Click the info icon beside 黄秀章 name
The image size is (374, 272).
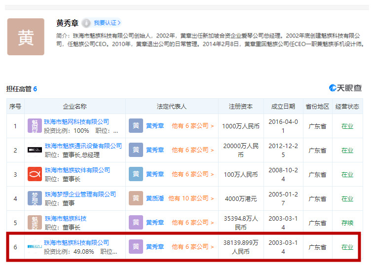(86, 23)
